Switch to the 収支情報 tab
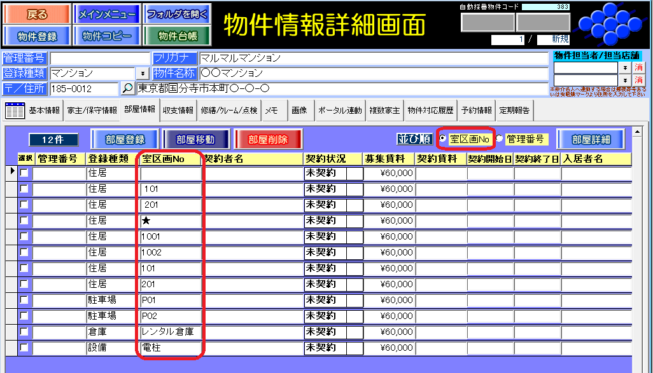Screen dimensions: 653x373 tap(178, 110)
